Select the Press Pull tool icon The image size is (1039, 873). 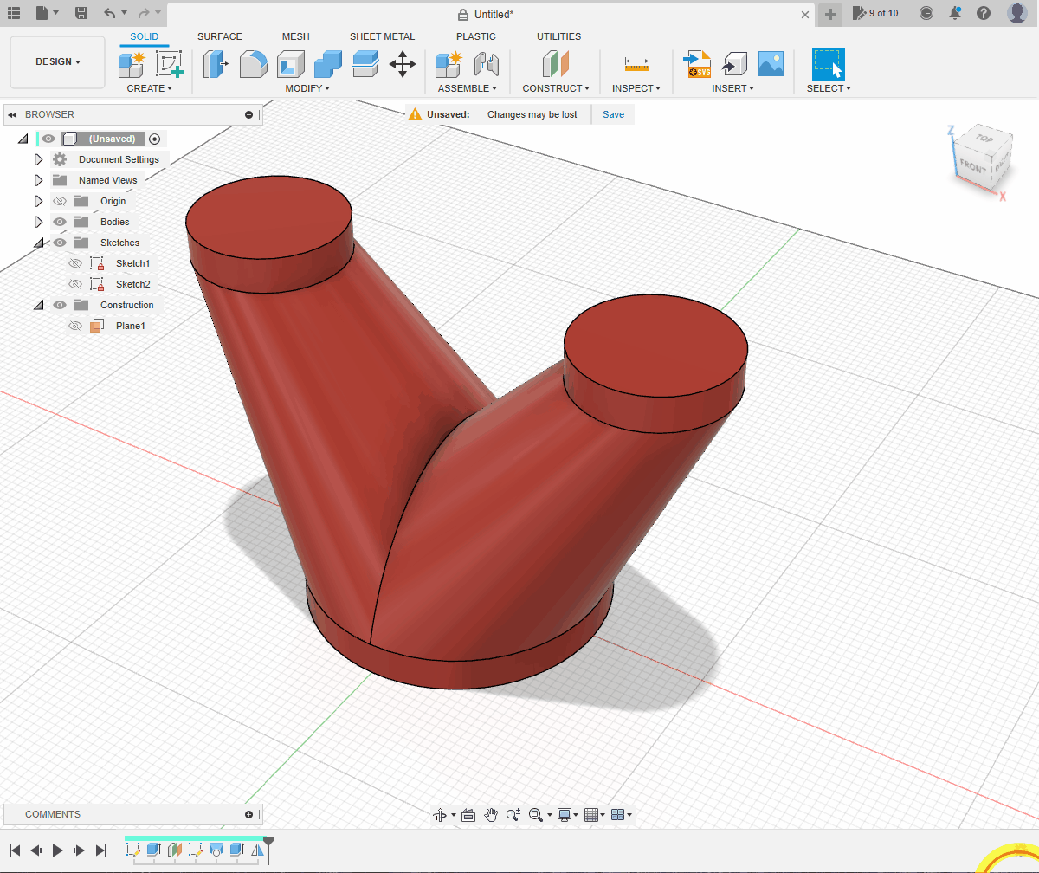tap(215, 64)
